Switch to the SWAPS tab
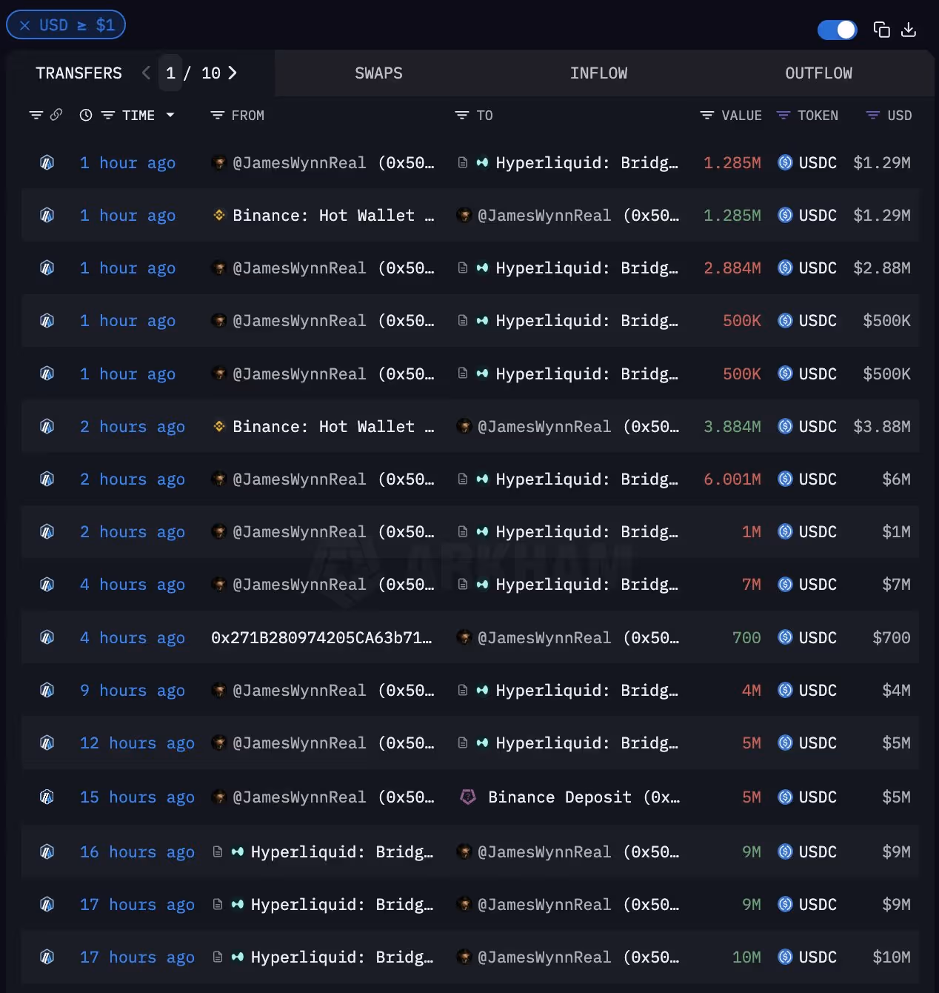This screenshot has height=993, width=939. click(x=378, y=73)
